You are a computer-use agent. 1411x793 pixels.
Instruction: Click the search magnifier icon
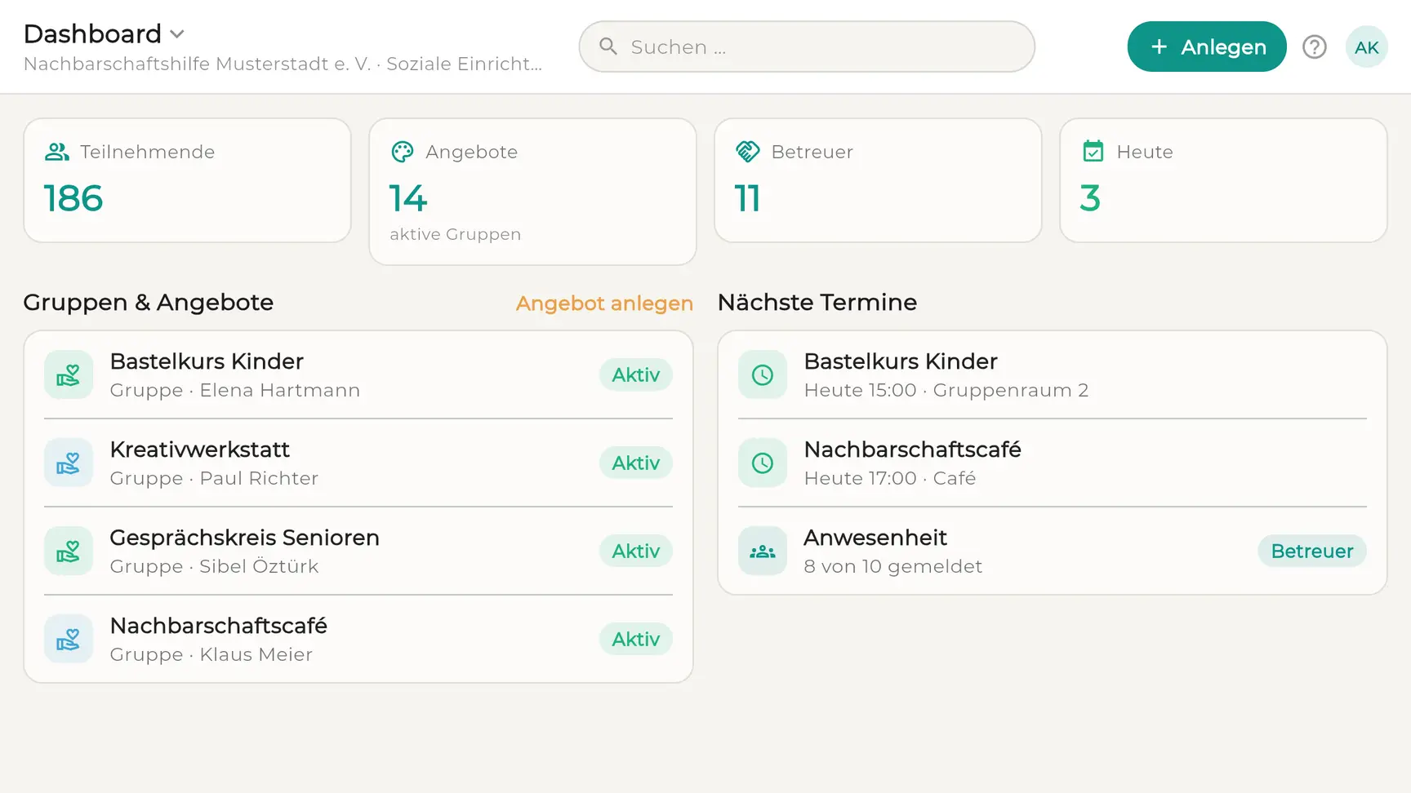(608, 47)
